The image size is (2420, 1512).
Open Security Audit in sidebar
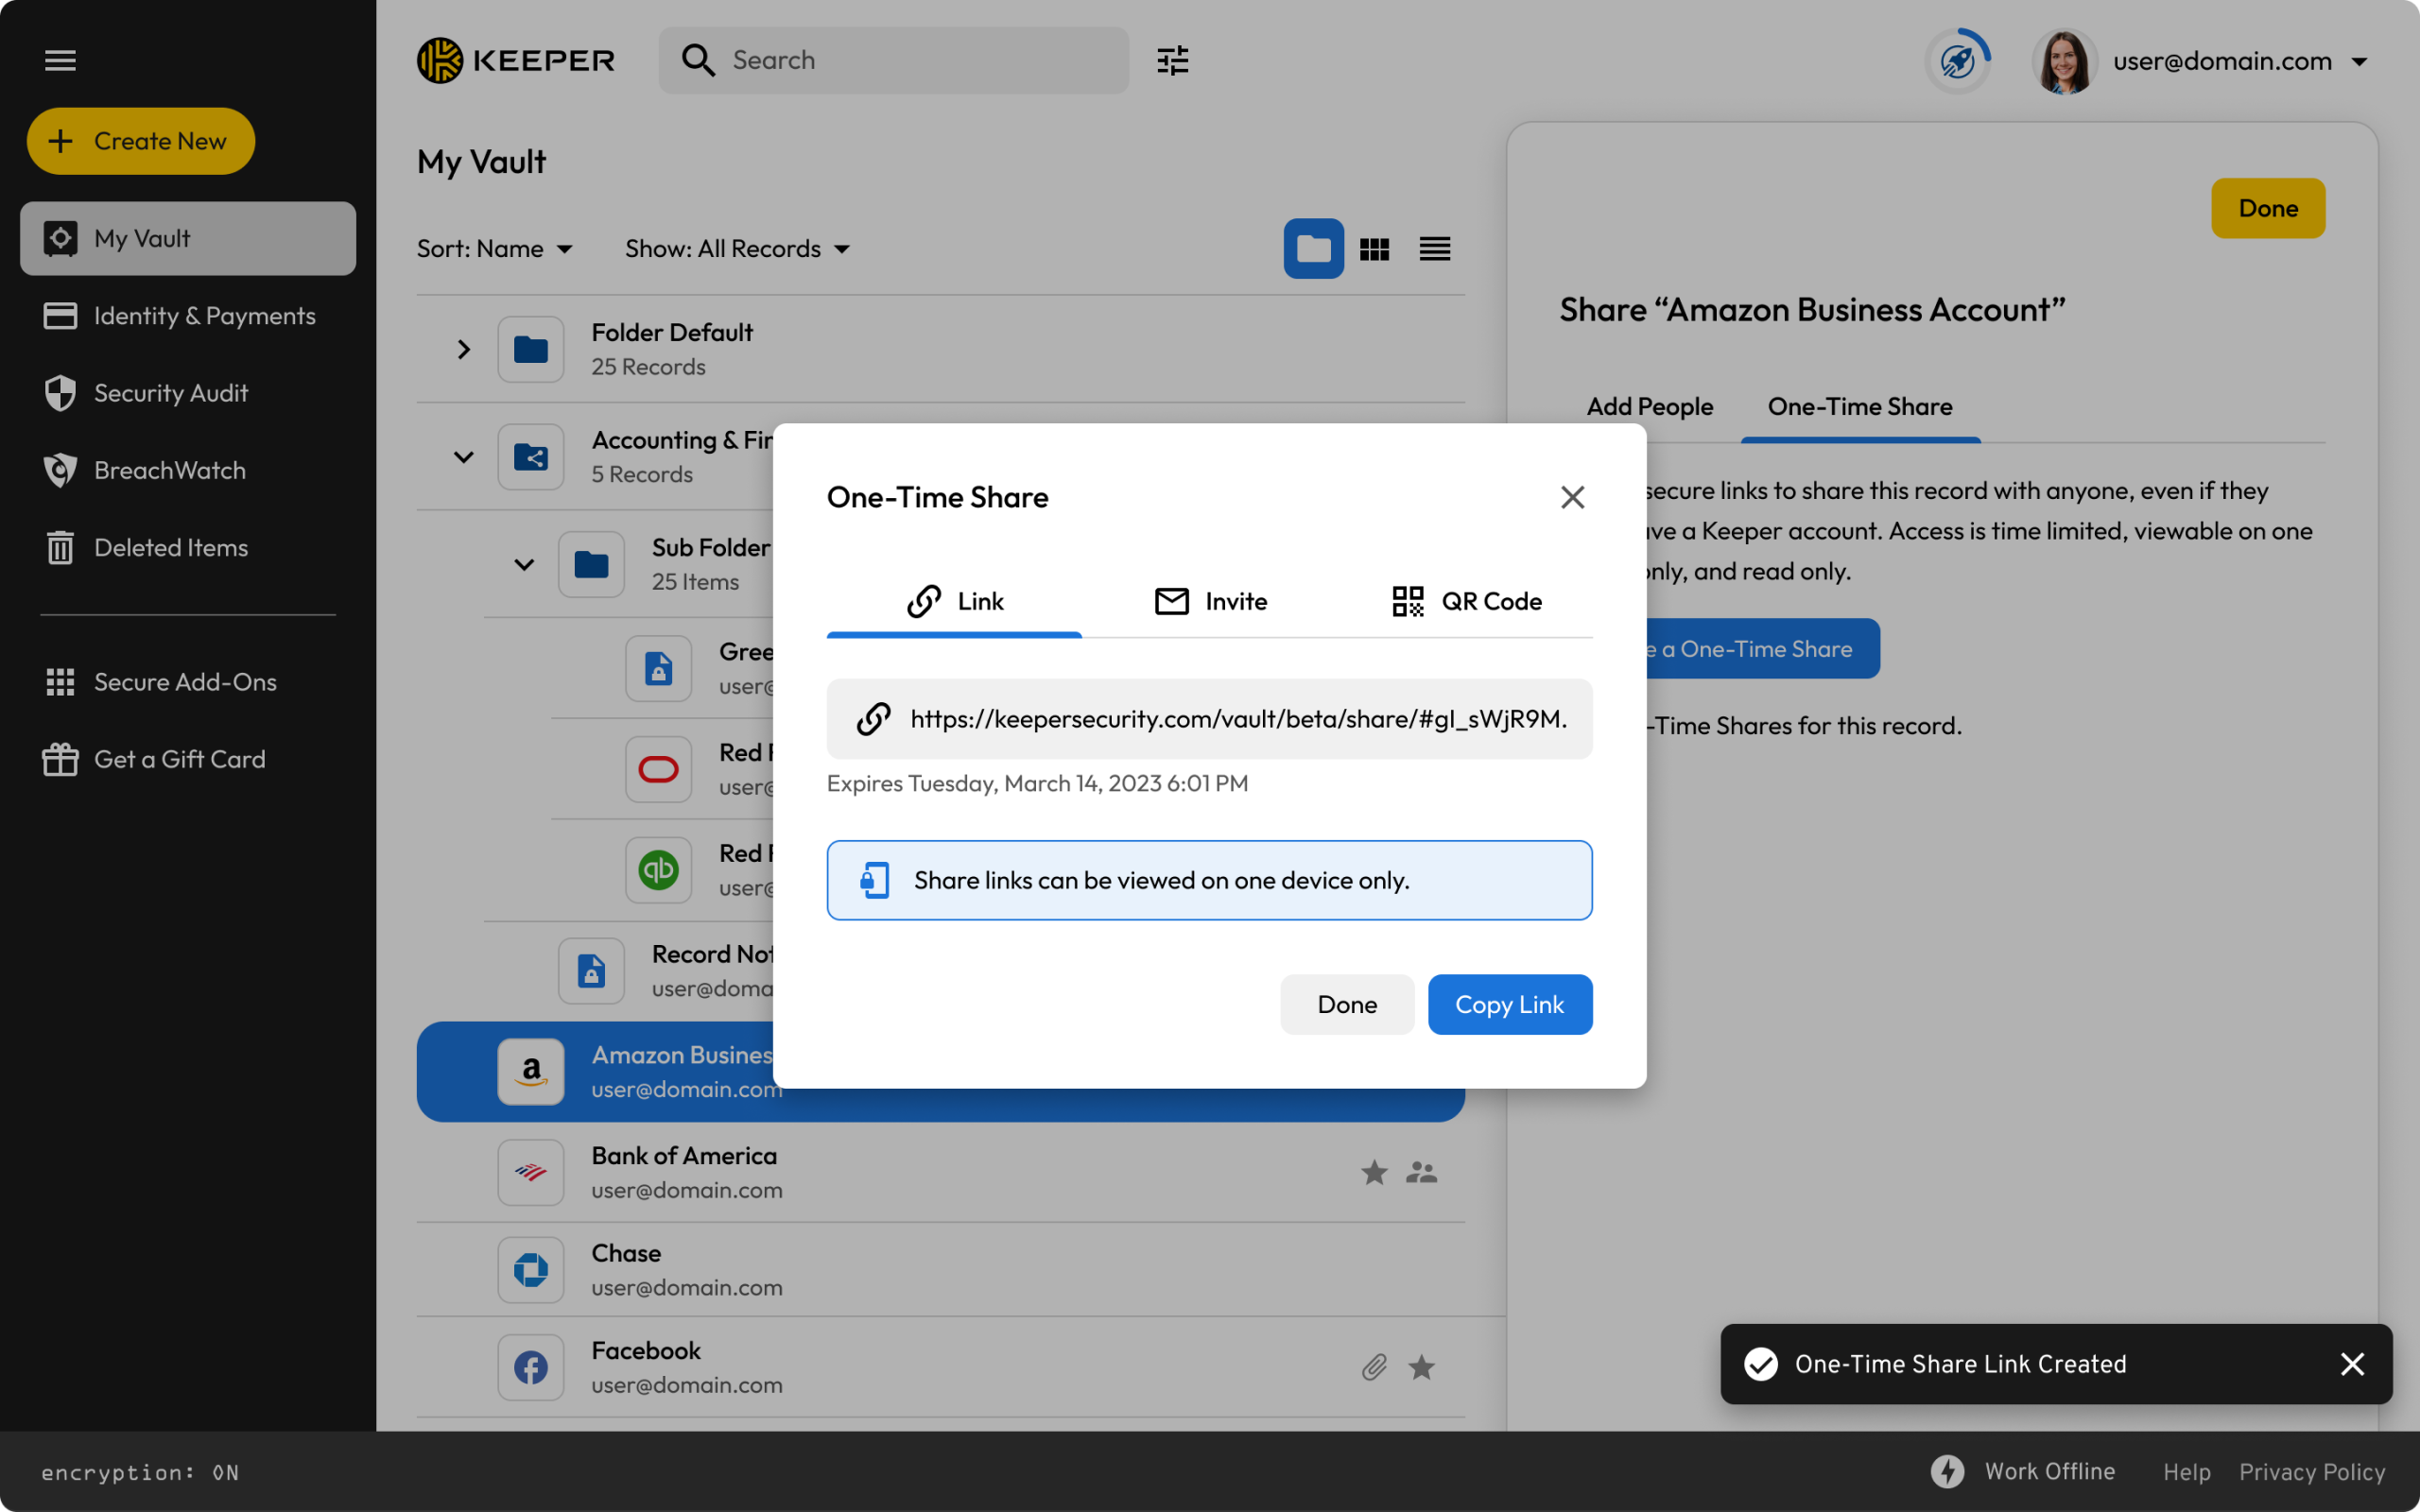(x=170, y=393)
